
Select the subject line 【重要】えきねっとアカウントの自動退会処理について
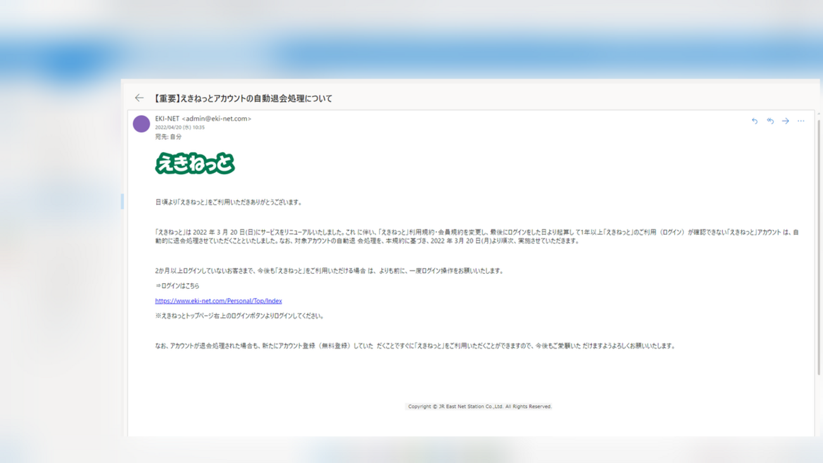click(242, 99)
